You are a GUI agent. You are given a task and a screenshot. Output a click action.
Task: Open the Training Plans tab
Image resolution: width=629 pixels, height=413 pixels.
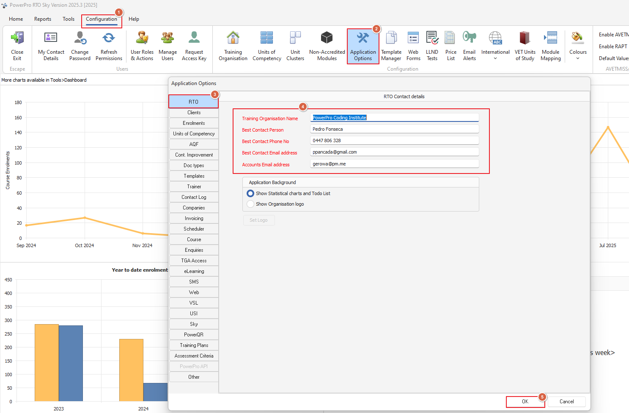click(x=194, y=345)
